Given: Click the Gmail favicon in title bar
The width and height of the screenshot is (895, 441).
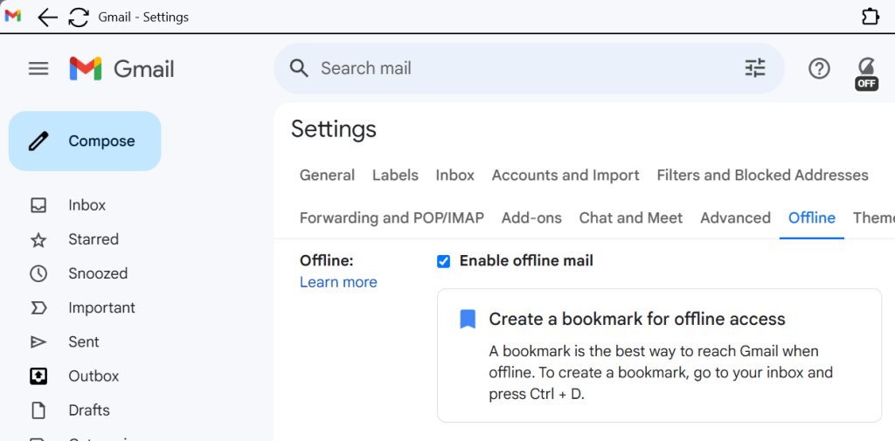Looking at the screenshot, I should (13, 16).
